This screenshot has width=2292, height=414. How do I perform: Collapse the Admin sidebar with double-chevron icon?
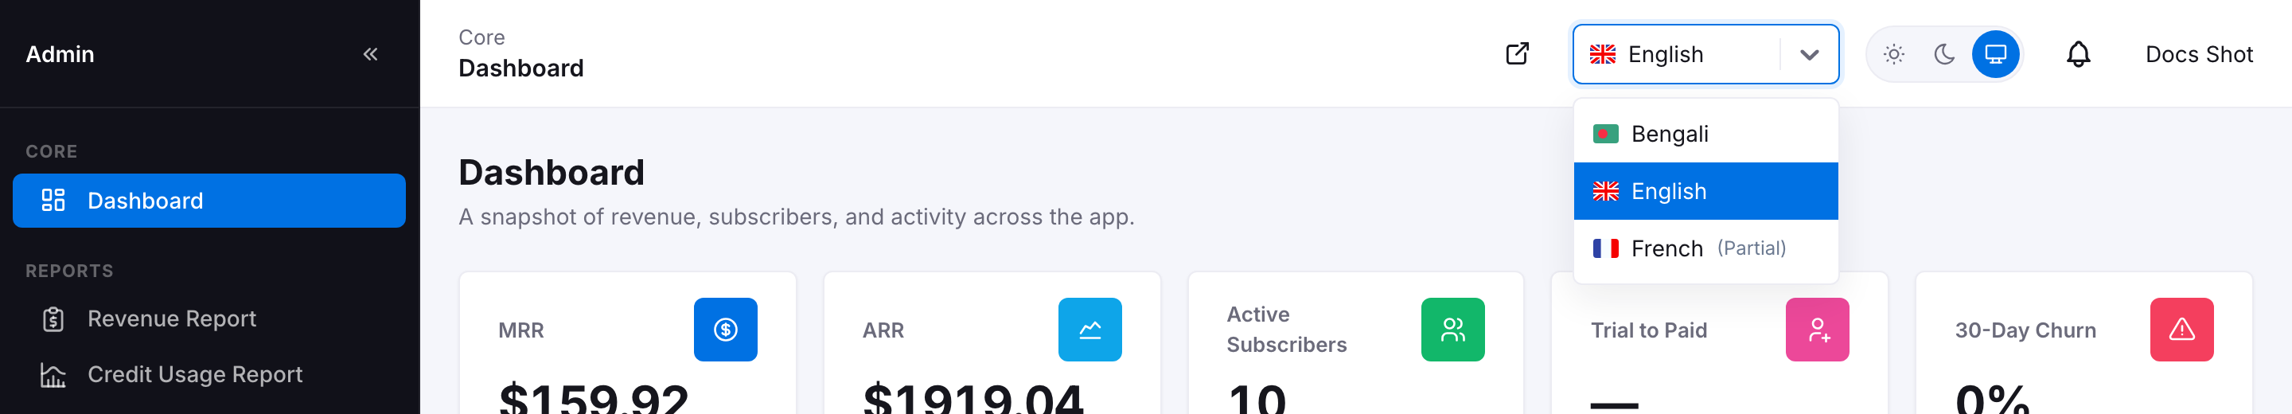(x=370, y=54)
